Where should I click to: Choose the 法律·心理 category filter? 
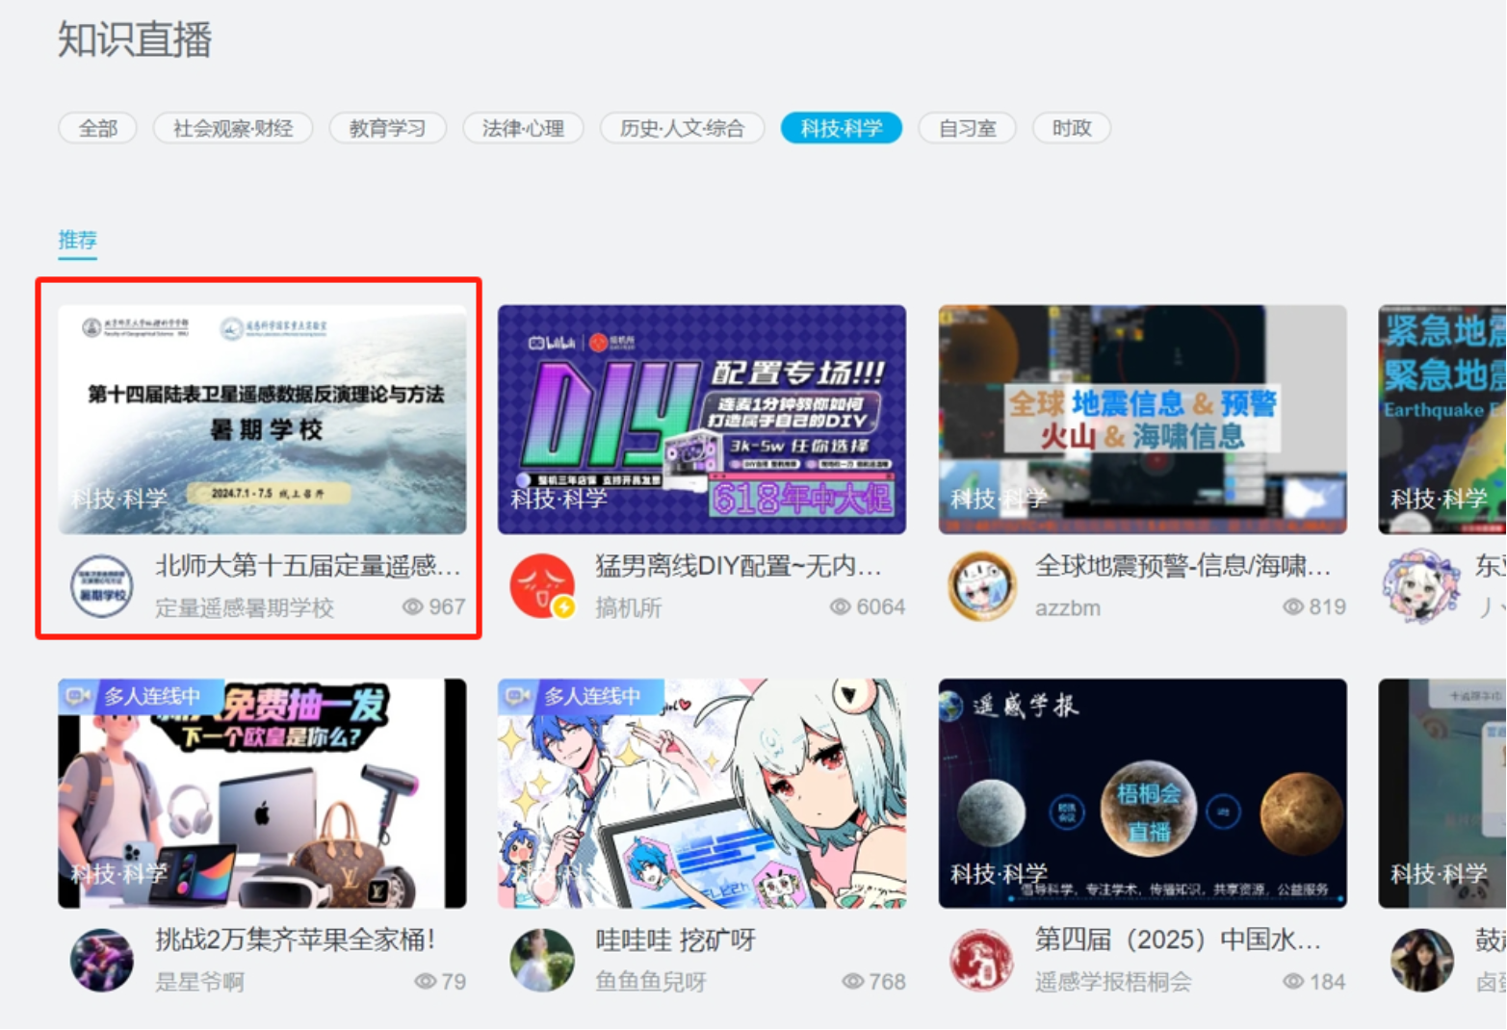523,128
